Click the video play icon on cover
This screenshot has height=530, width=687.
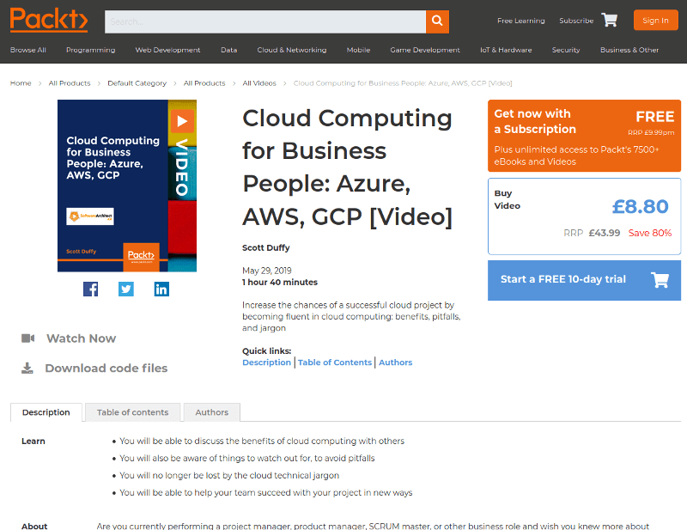182,121
